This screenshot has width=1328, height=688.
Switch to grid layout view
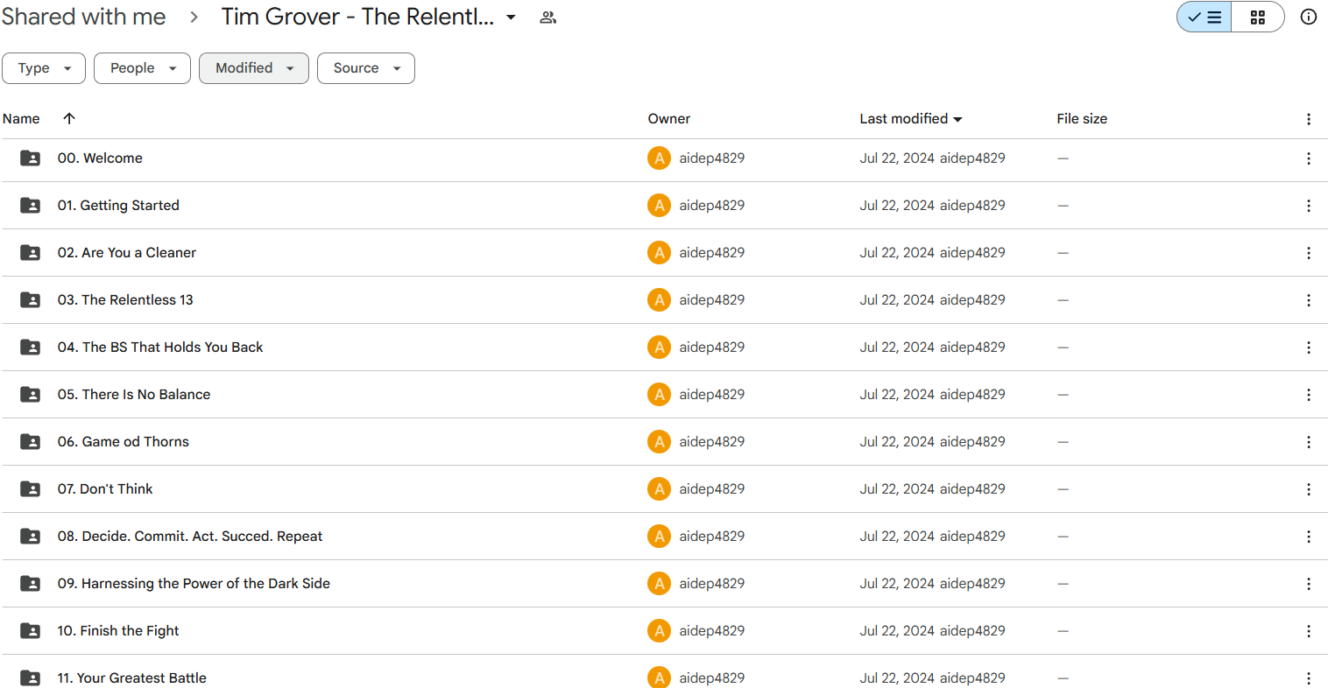[1258, 17]
